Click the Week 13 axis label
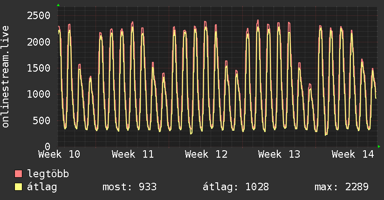This screenshot has height=200, width=384. [x=279, y=154]
